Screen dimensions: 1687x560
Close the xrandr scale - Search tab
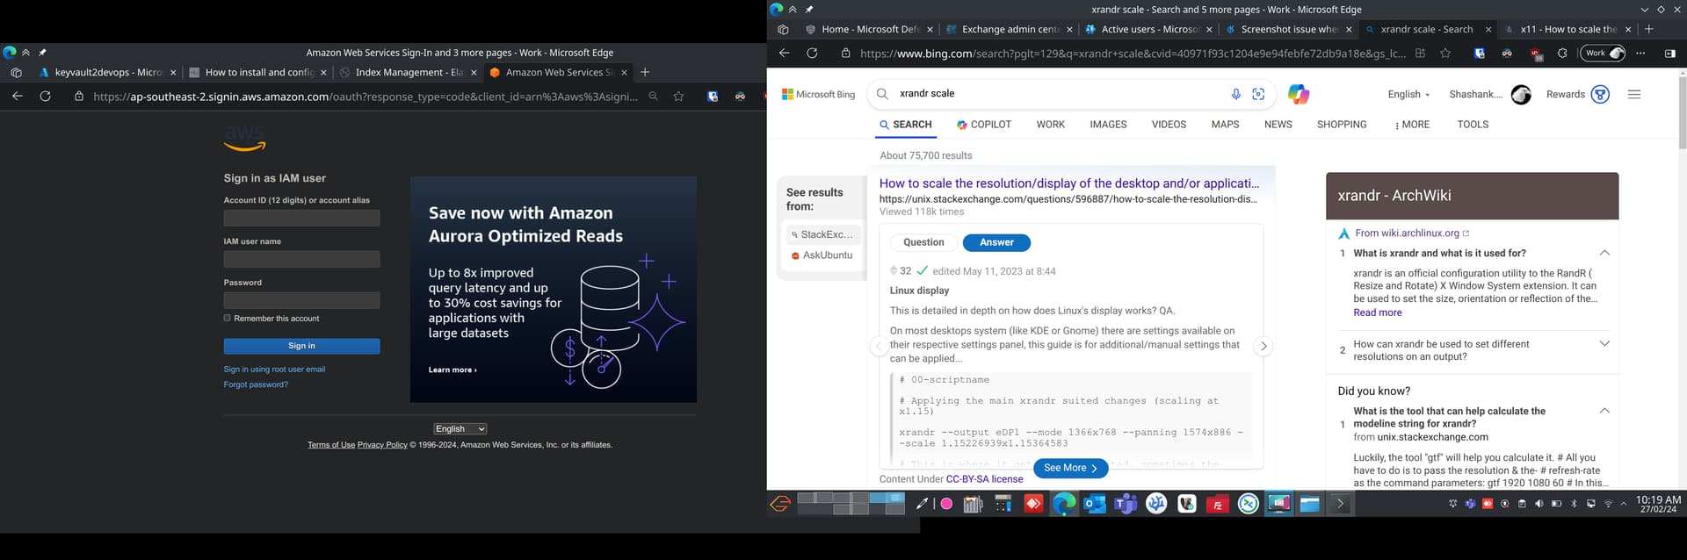(1488, 29)
